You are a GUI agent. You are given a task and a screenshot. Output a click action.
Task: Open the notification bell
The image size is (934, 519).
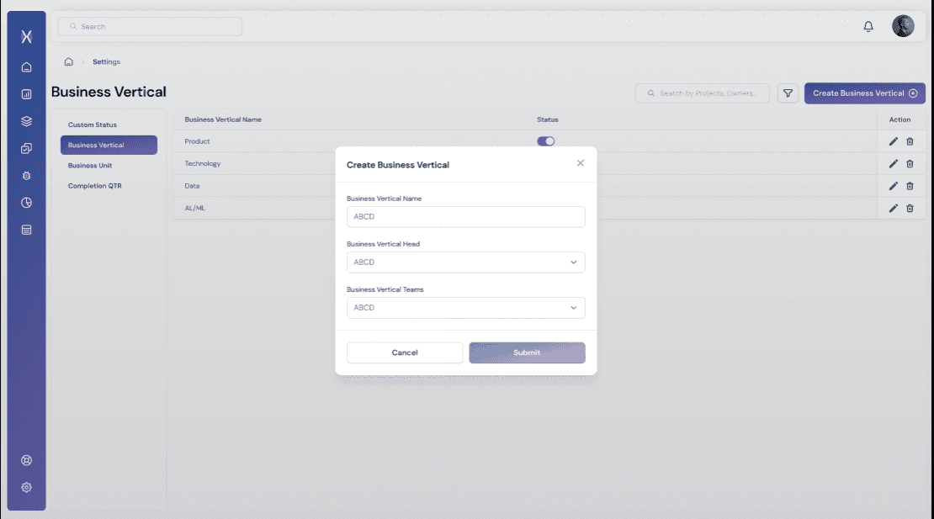click(868, 26)
